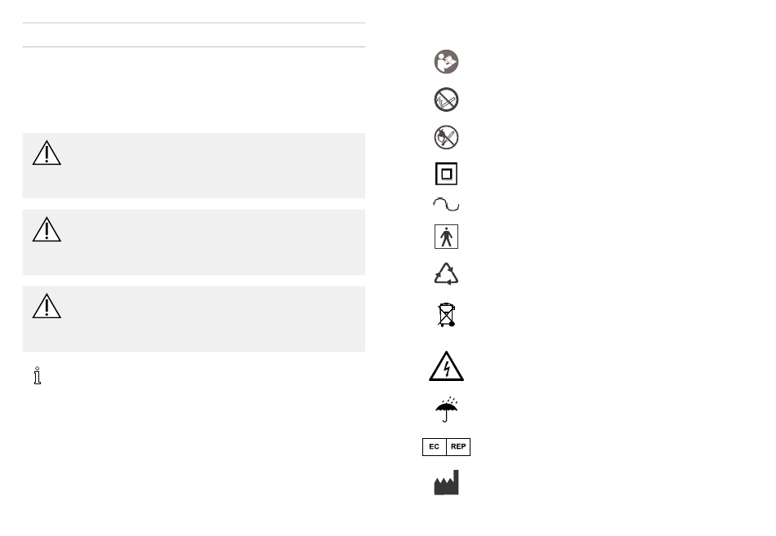Click the EC box of representative symbol
776x536 pixels.
(434, 446)
